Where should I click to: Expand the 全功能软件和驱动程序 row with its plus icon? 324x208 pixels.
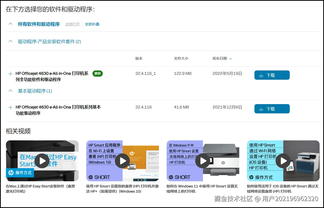[x=11, y=74]
